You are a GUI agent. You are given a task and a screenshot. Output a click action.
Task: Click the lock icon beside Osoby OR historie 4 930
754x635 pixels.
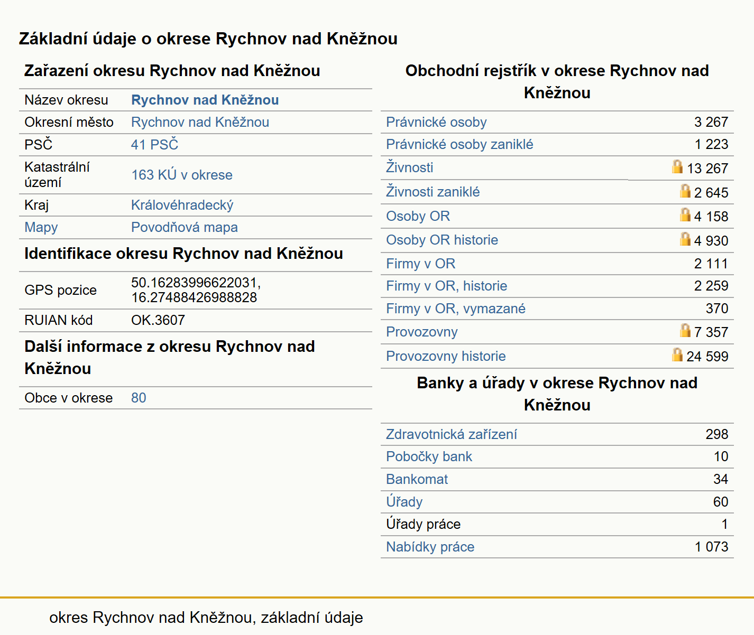[685, 239]
